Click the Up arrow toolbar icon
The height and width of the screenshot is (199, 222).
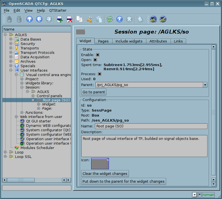(29, 19)
